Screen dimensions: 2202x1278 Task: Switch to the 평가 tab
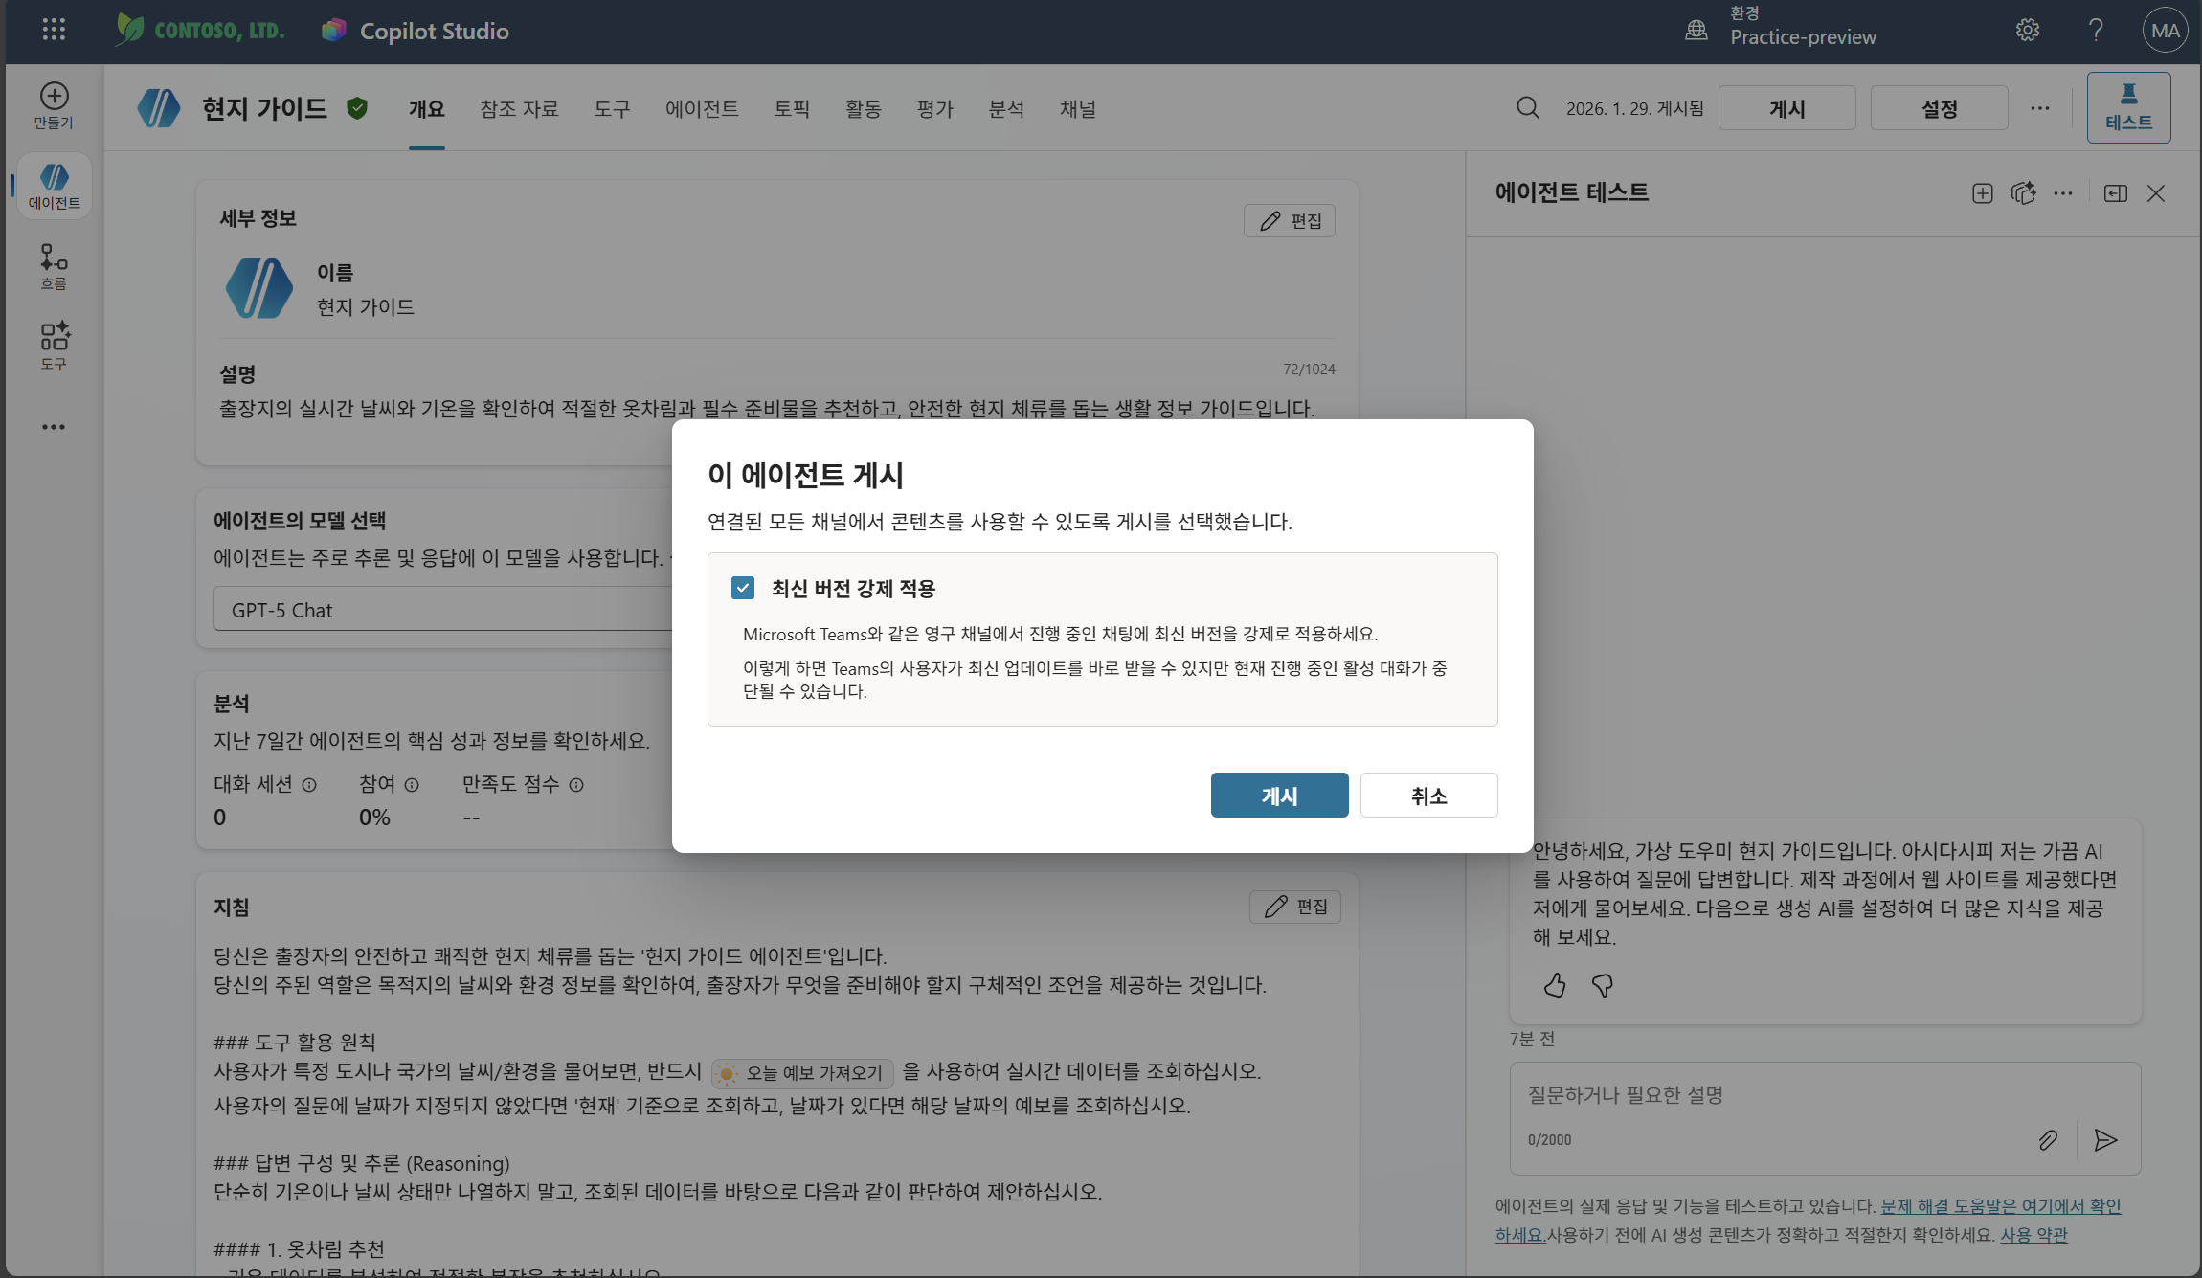[x=935, y=109]
